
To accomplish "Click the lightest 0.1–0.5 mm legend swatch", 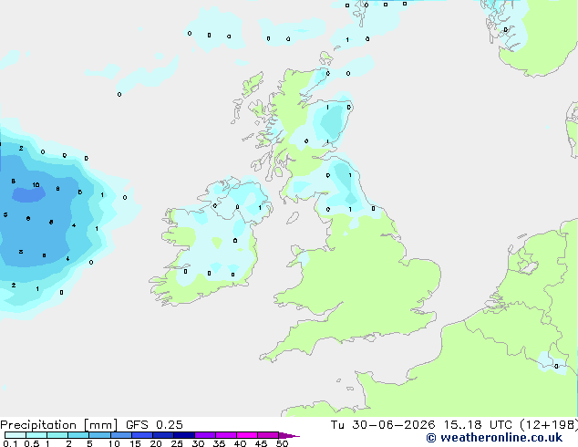I will coord(15,435).
